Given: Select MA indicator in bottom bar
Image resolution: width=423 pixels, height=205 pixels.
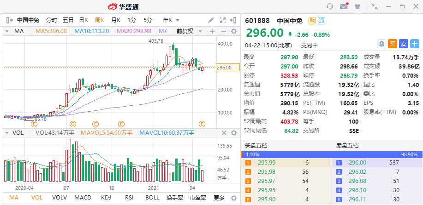Looking at the screenshot, I should (14, 198).
